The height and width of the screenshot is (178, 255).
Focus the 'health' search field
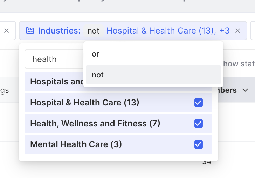coord(54,59)
